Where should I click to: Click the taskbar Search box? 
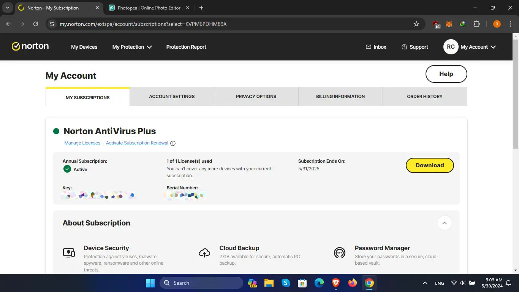[201, 283]
